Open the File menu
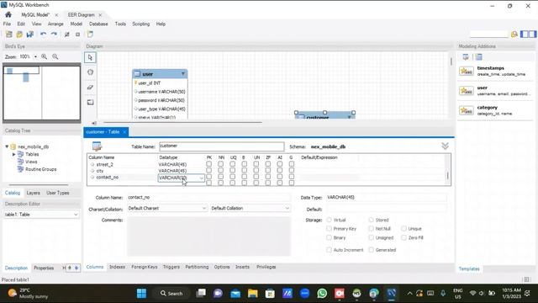Screen dimensions: 538x303 click(x=7, y=24)
